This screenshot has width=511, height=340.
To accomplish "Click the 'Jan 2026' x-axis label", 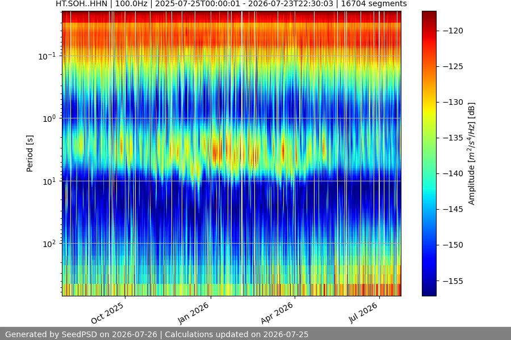I will click(x=194, y=313).
